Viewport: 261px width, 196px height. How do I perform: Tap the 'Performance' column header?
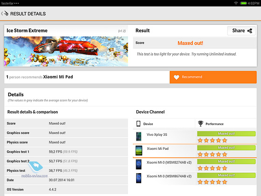tap(214, 124)
